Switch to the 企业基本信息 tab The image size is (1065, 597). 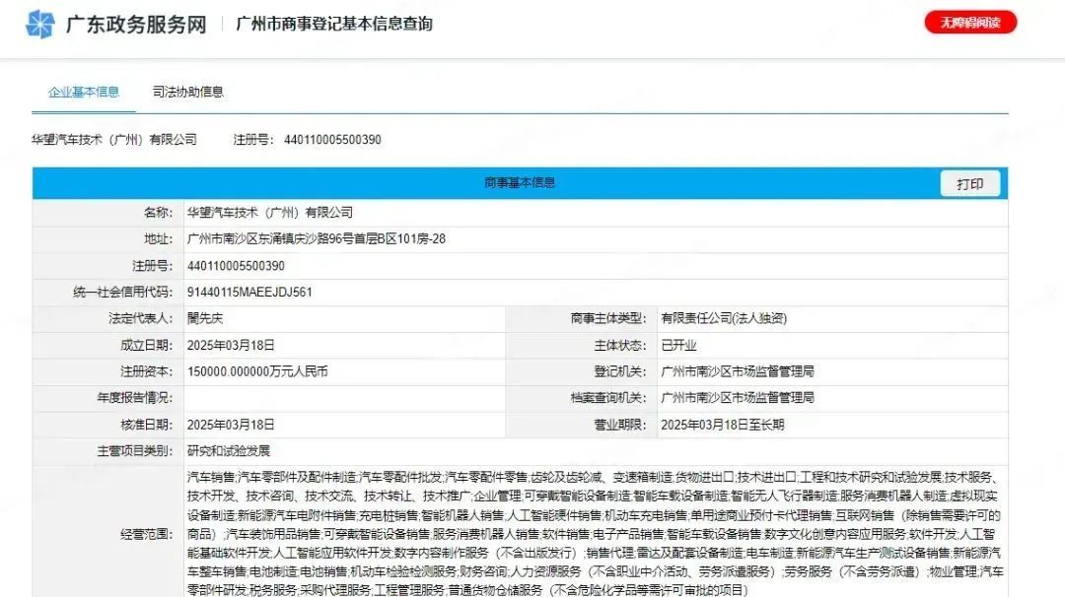(x=84, y=92)
